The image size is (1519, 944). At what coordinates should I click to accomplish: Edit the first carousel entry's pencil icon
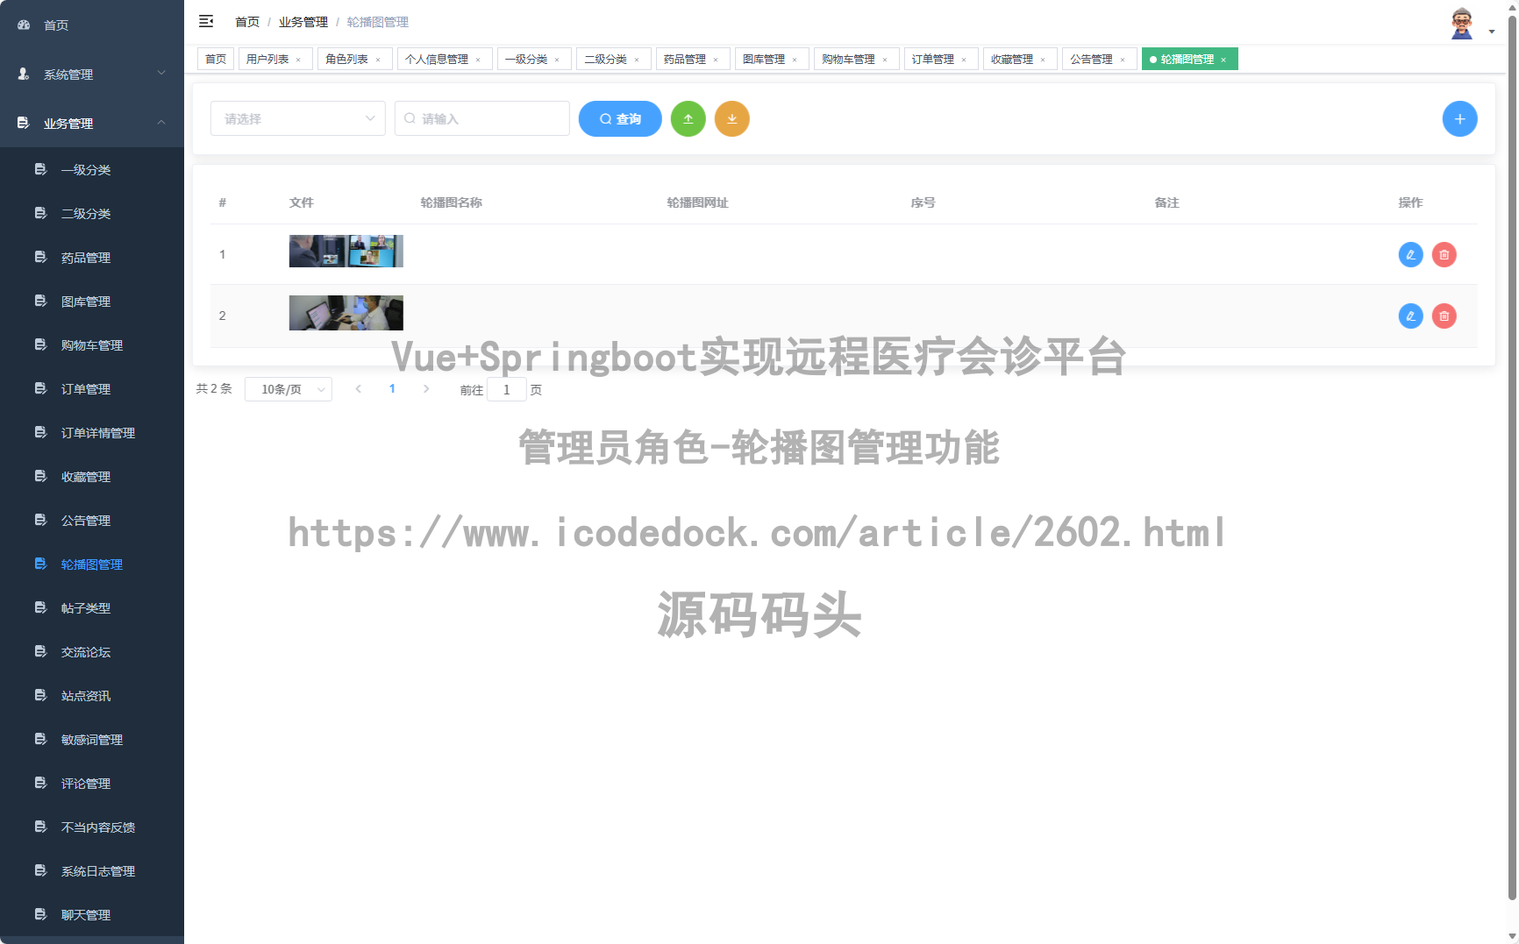[x=1410, y=254]
